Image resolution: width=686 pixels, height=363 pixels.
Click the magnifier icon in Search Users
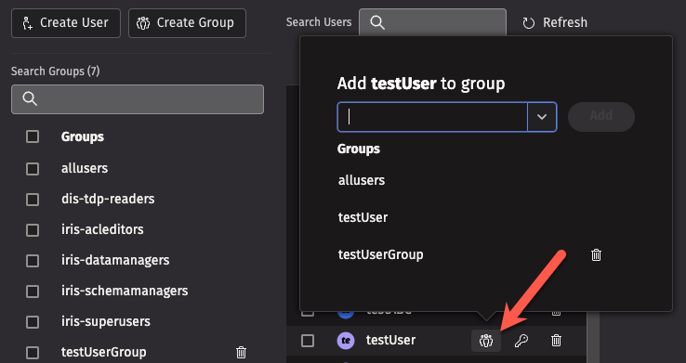point(377,22)
